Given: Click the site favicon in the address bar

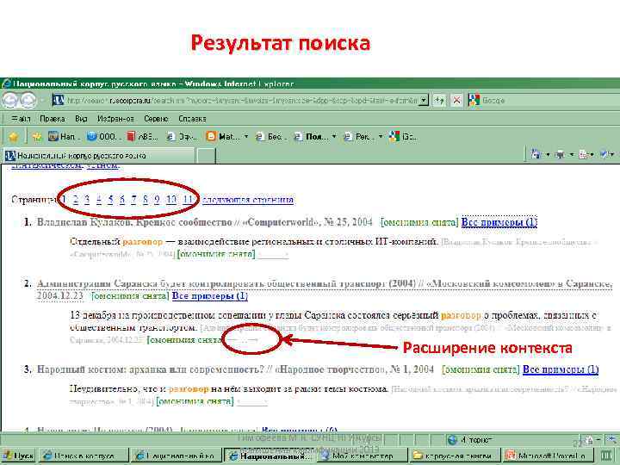Looking at the screenshot, I should point(59,101).
